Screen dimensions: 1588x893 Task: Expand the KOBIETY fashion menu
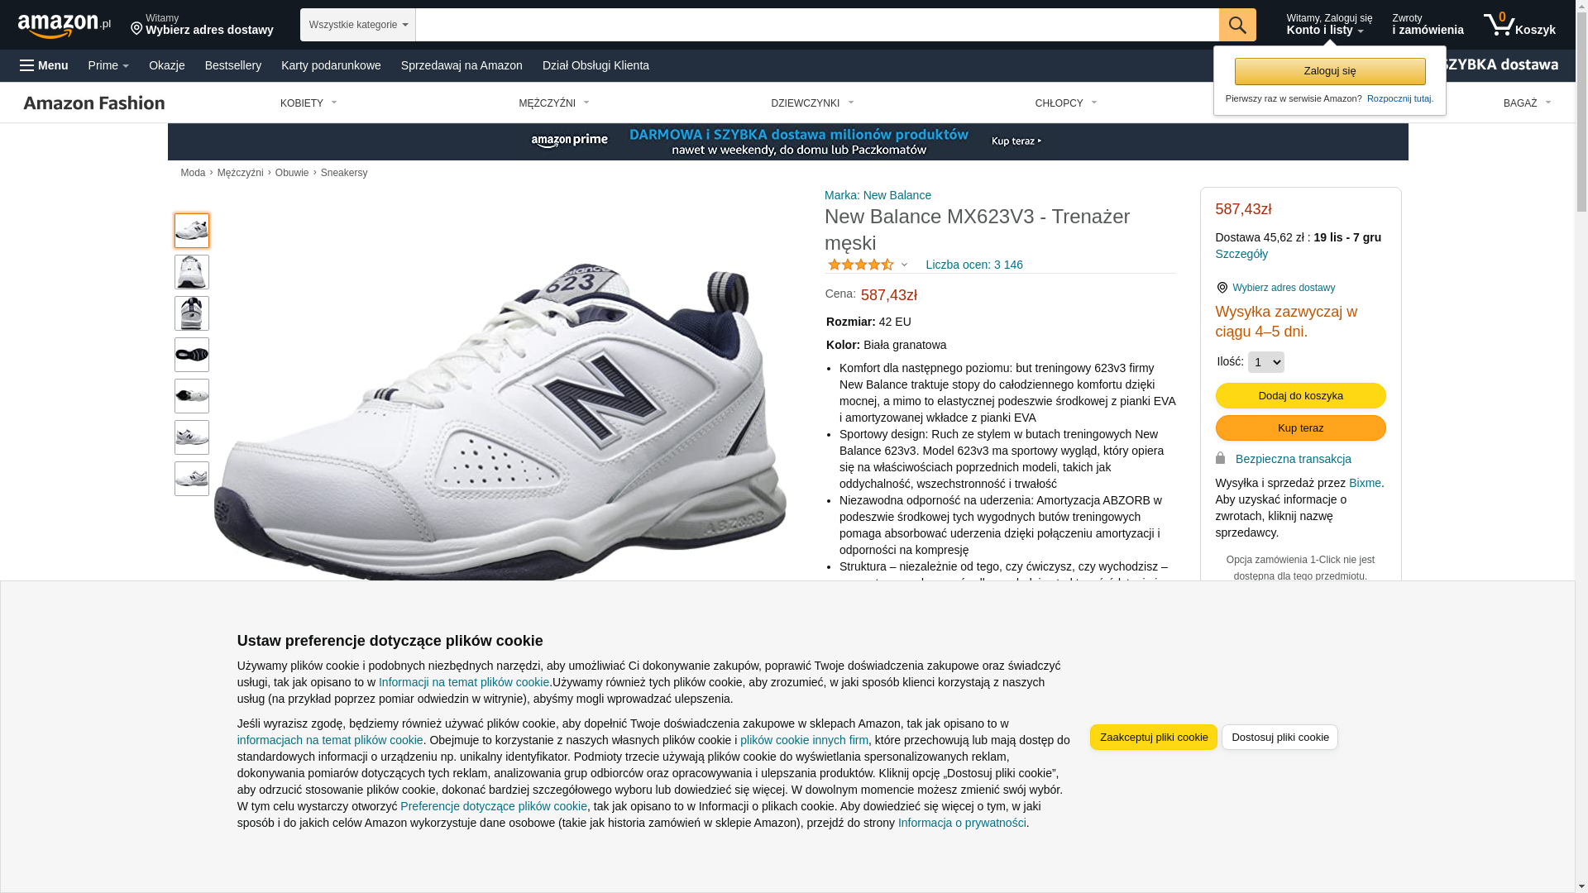[x=309, y=103]
